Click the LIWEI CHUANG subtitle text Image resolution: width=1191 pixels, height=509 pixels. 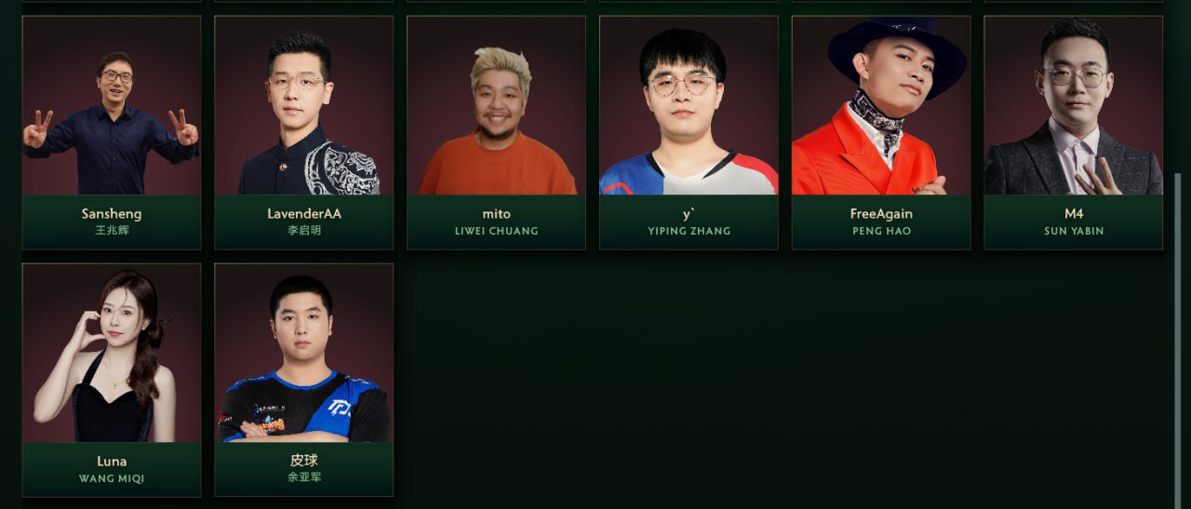pyautogui.click(x=496, y=231)
